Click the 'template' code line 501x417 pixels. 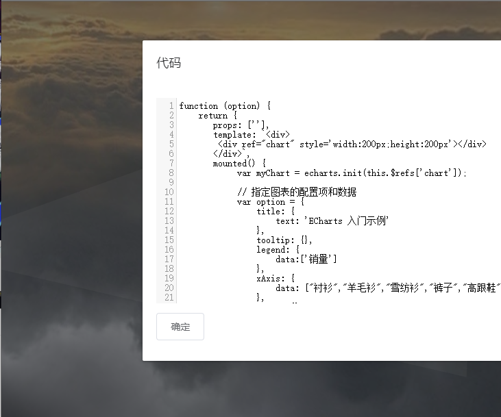tap(252, 135)
